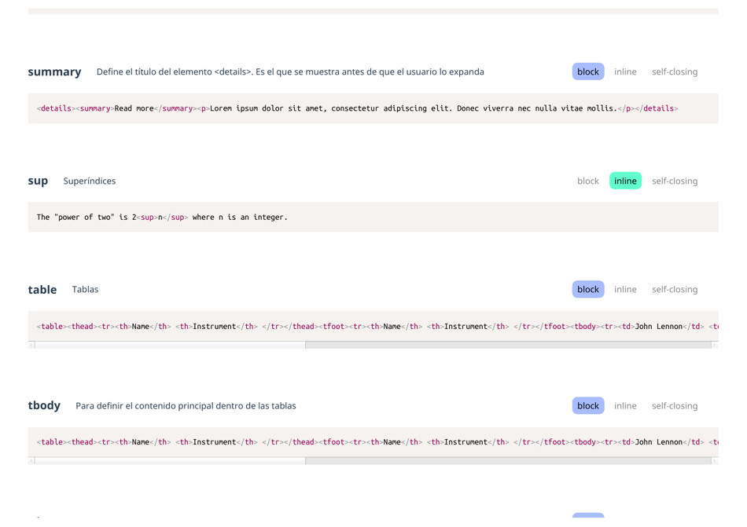
Task: Click the "block" option beside sup
Action: pyautogui.click(x=587, y=181)
